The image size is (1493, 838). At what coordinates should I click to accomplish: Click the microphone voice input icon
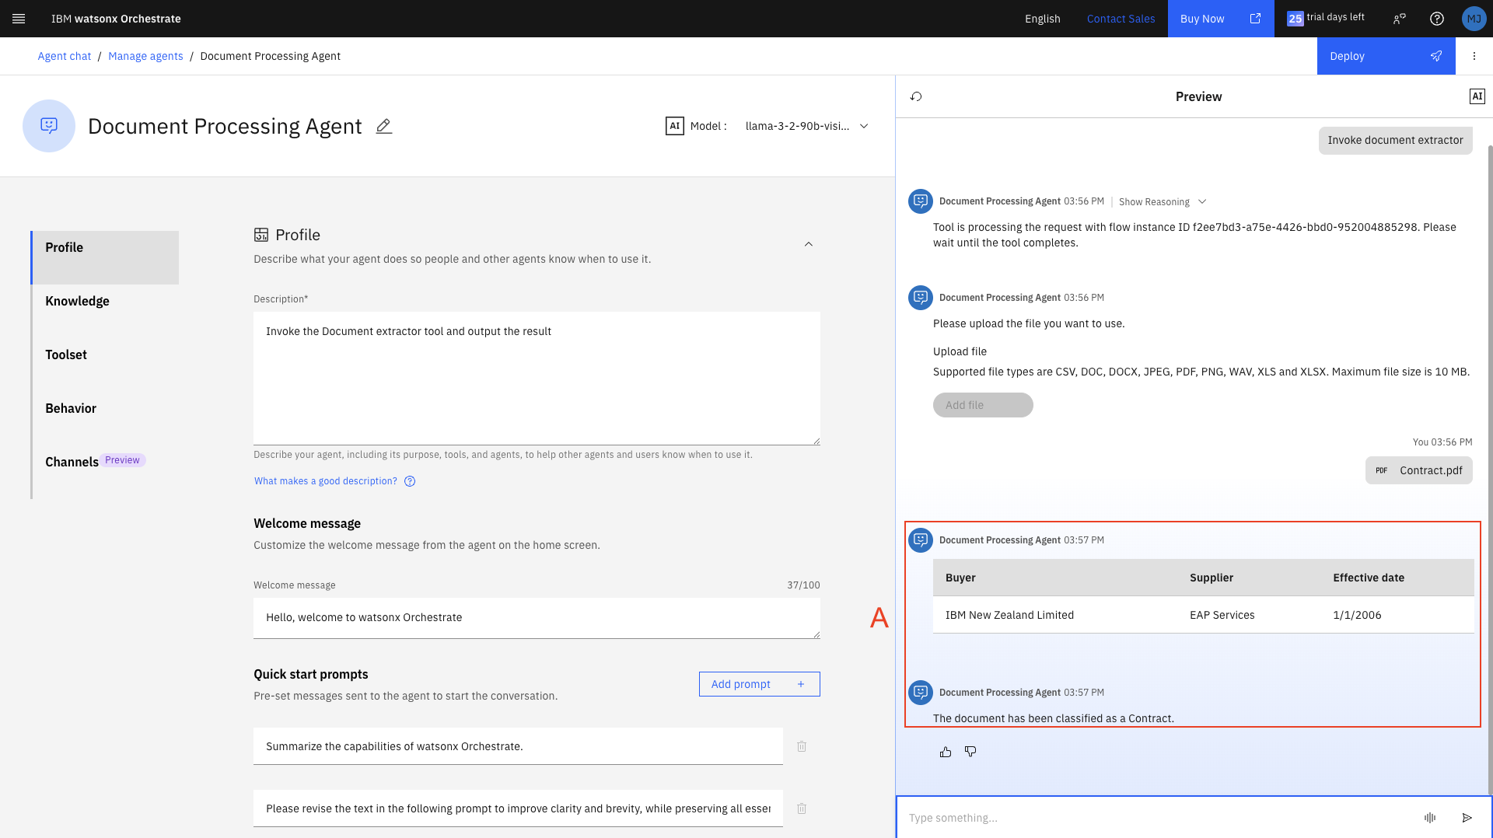pyautogui.click(x=1429, y=818)
